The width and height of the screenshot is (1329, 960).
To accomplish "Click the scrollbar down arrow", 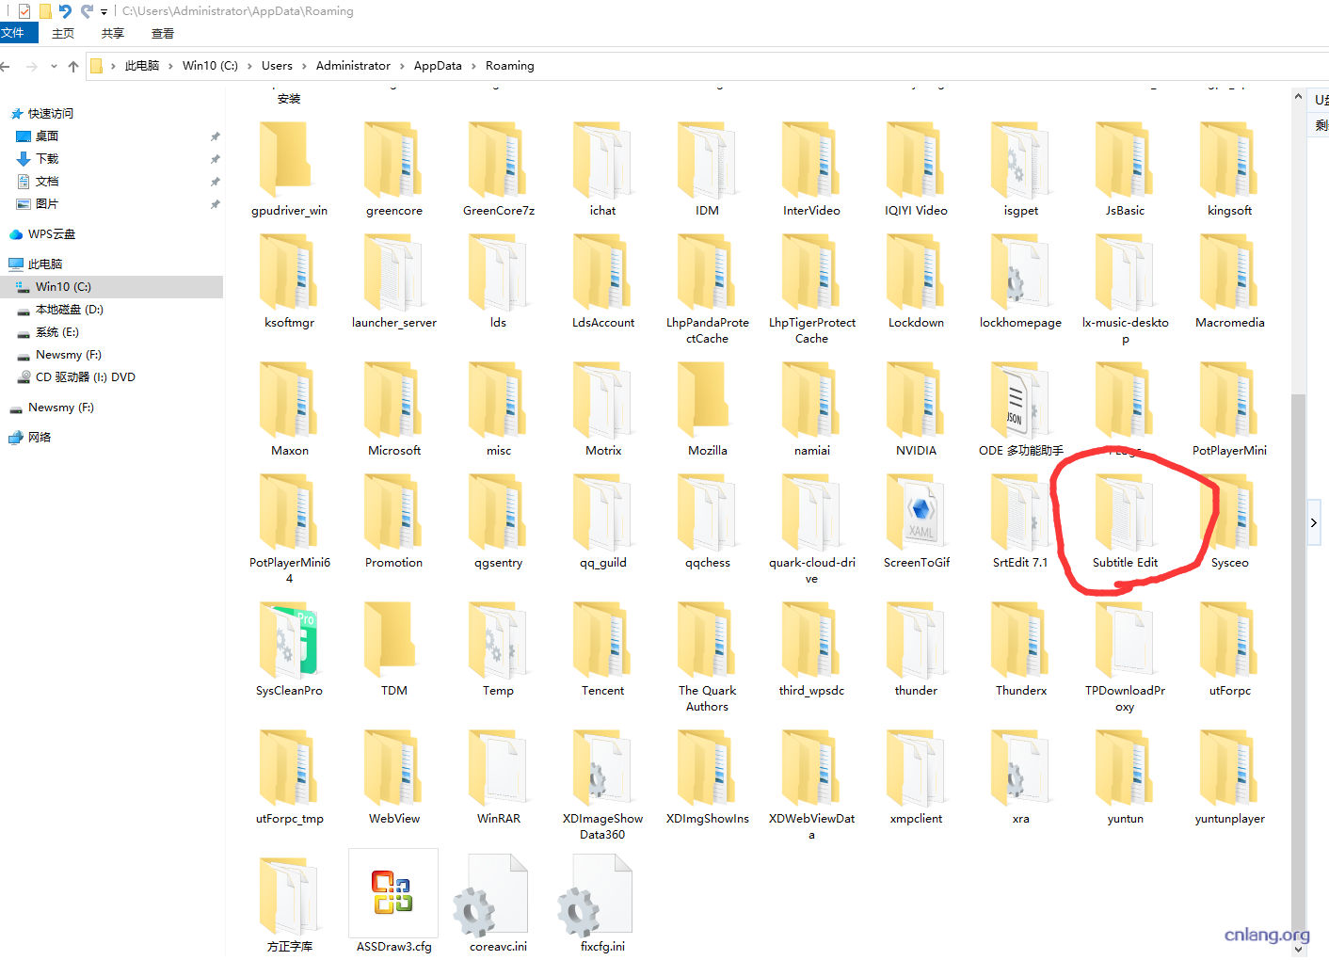I will tap(1299, 949).
